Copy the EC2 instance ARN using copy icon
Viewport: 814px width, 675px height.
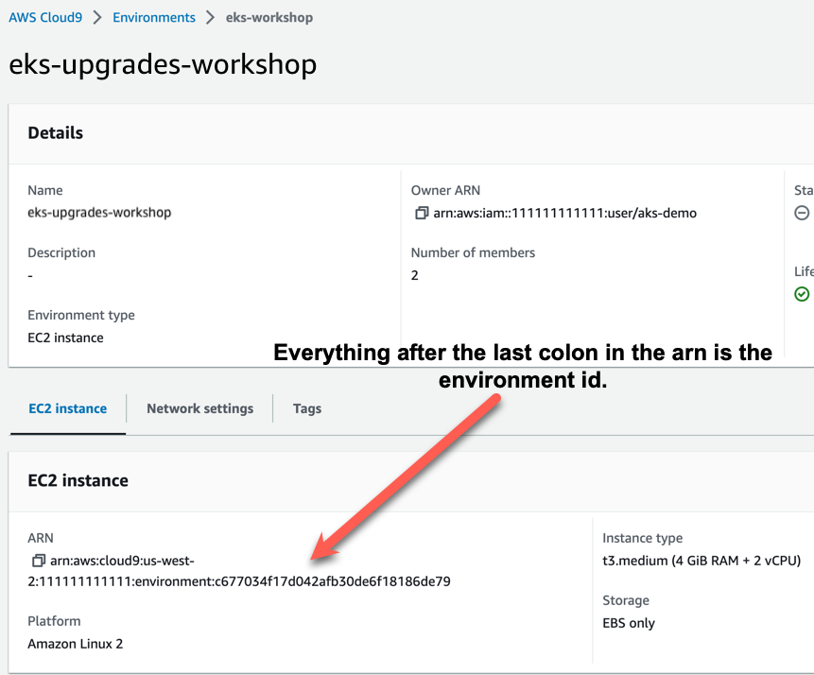38,561
